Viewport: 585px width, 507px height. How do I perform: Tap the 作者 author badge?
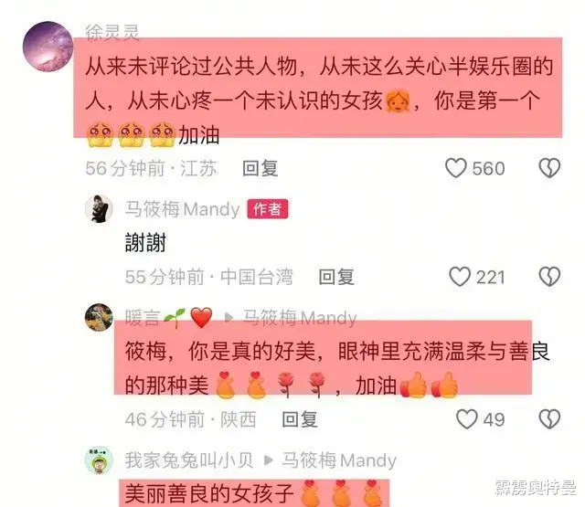coord(268,209)
